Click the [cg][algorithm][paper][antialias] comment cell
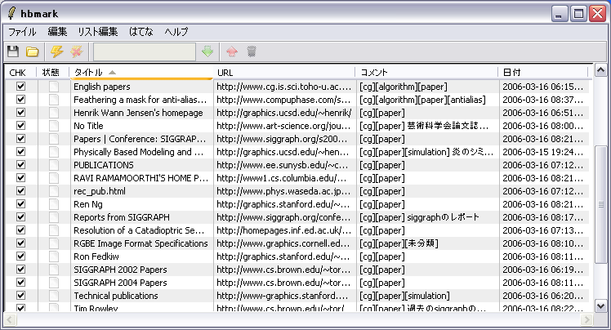Screen dimensions: 611x330 point(427,100)
